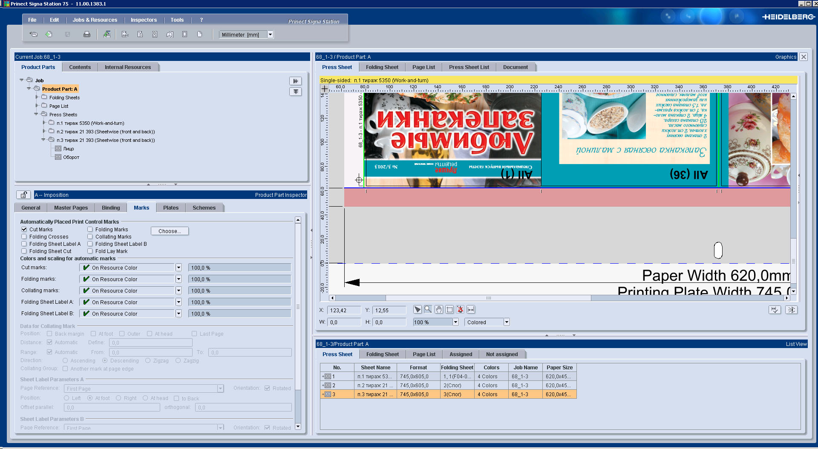This screenshot has width=818, height=449.
Task: Click the horizontal scrollbar under press sheet view
Action: (x=488, y=298)
